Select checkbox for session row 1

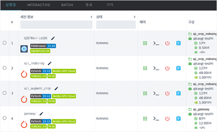[x=5, y=43]
